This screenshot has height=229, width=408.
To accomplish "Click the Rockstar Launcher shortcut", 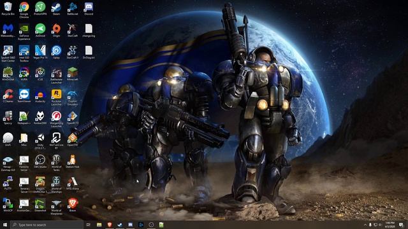I will pyautogui.click(x=56, y=97).
